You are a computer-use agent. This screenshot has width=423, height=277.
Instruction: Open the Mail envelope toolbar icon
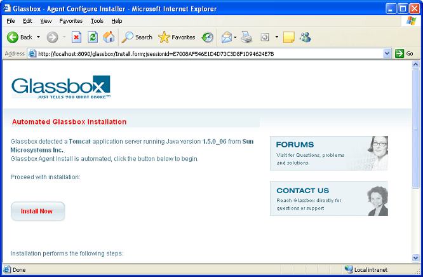point(227,37)
